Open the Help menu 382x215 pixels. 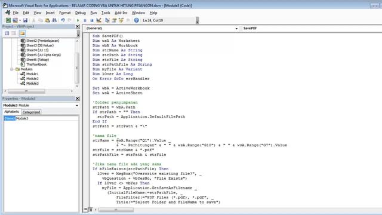click(x=153, y=13)
